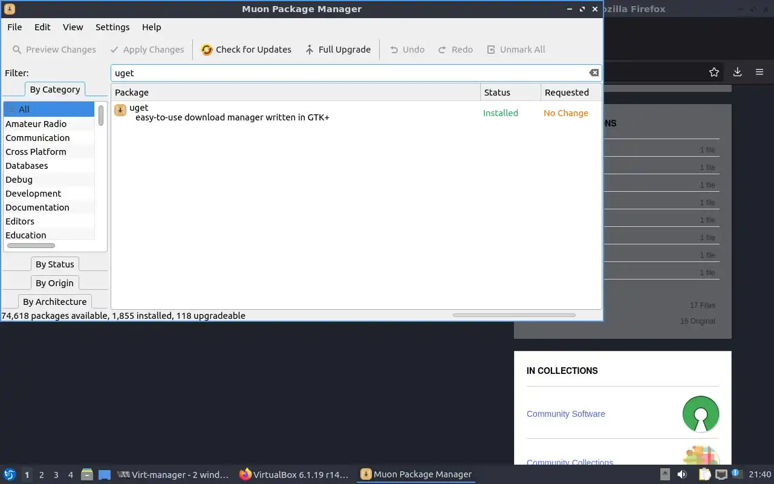Sort by the Requested column header

571,93
